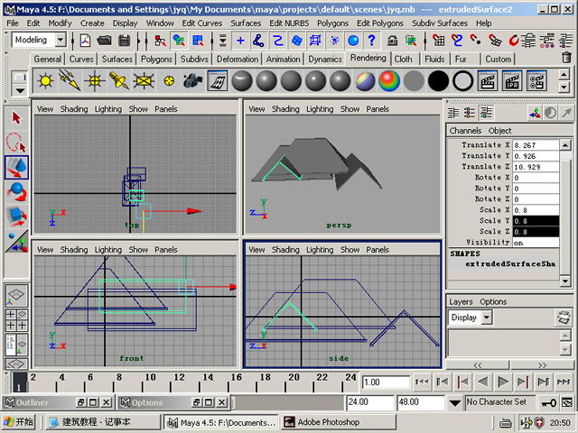
Task: Open a scene with the folder icon
Action: [x=105, y=40]
